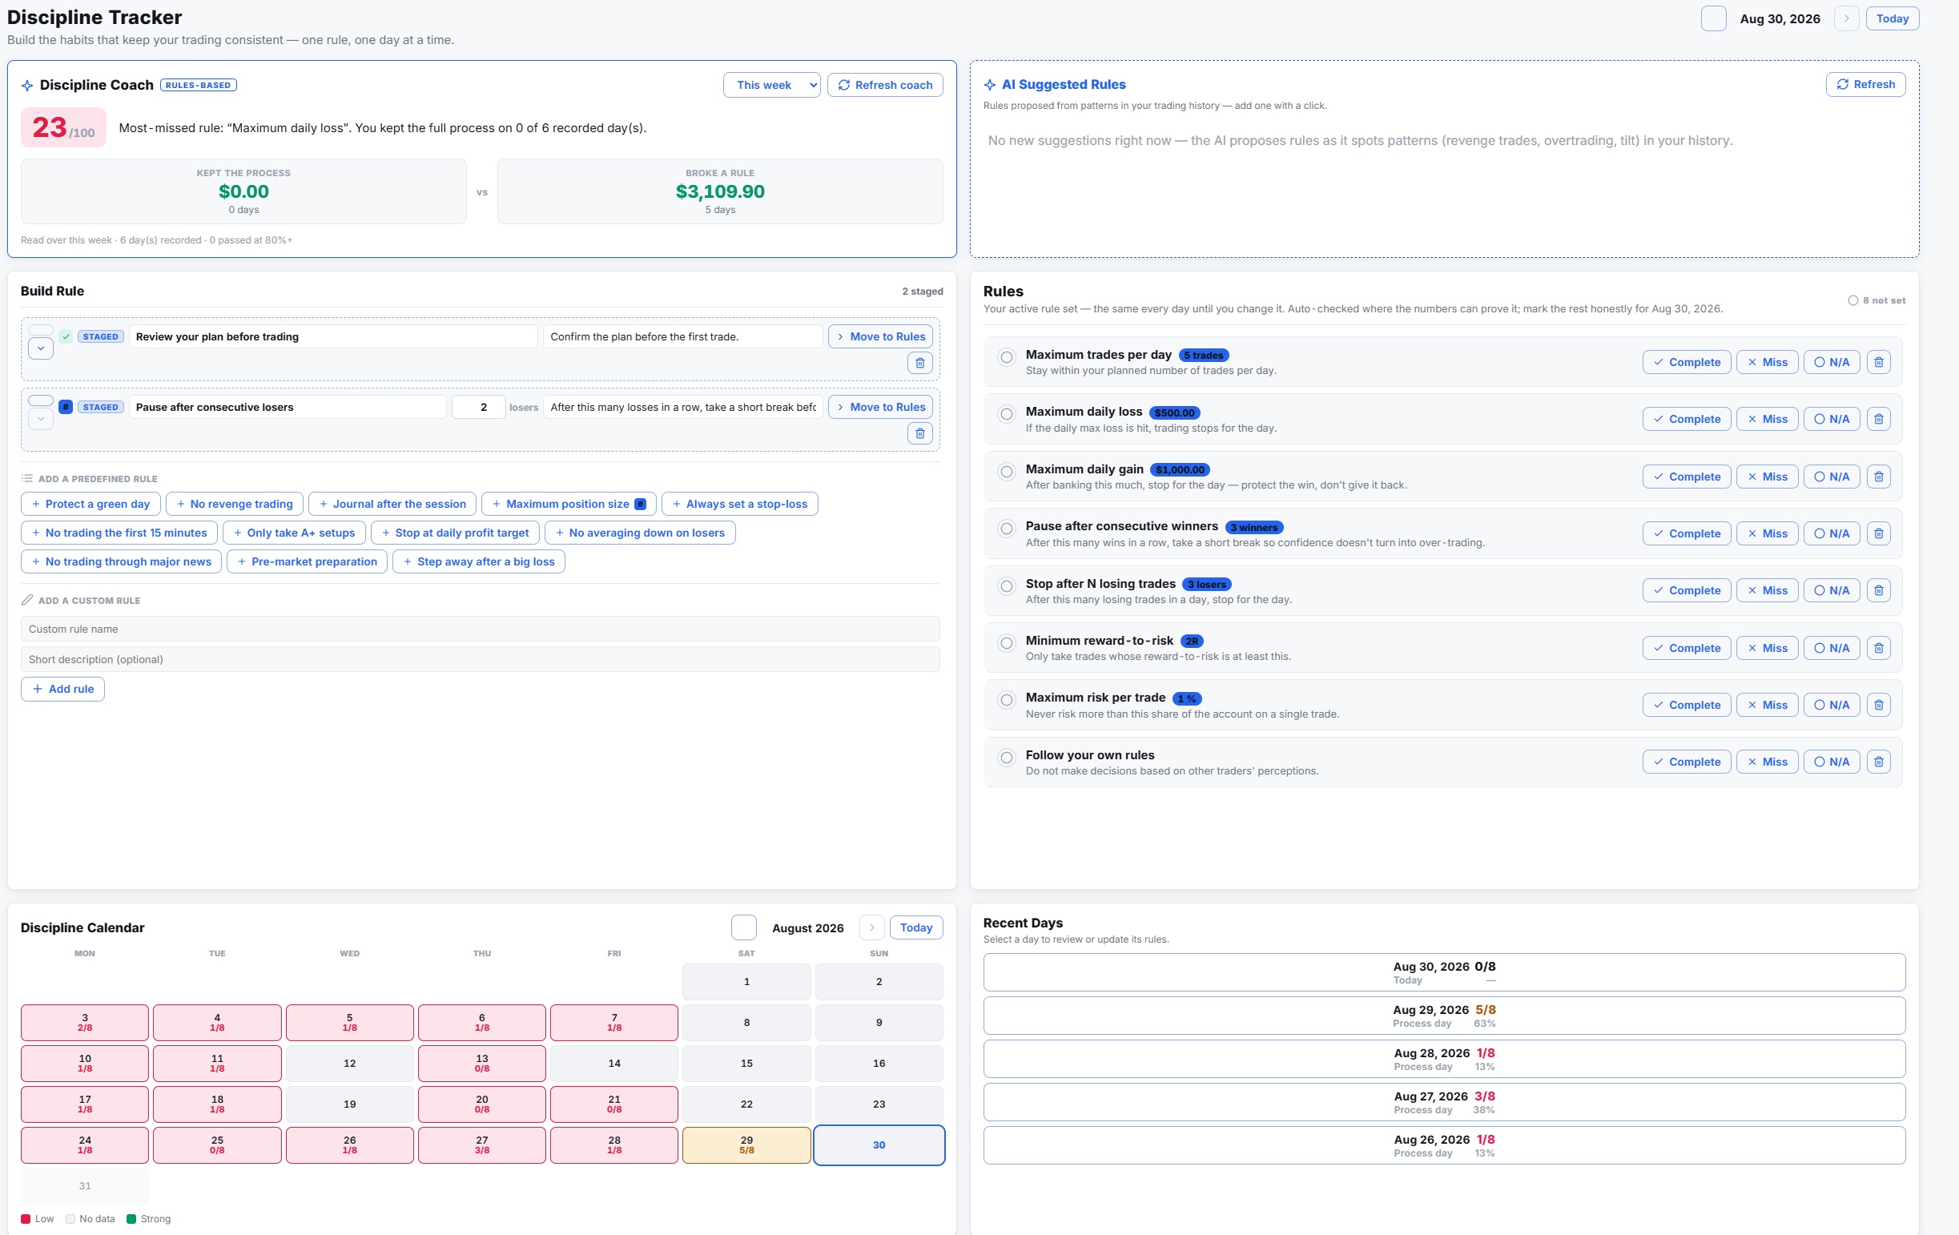The width and height of the screenshot is (1959, 1235).
Task: Open Aug 29, 2026 in Recent Days
Action: coord(1444,1016)
